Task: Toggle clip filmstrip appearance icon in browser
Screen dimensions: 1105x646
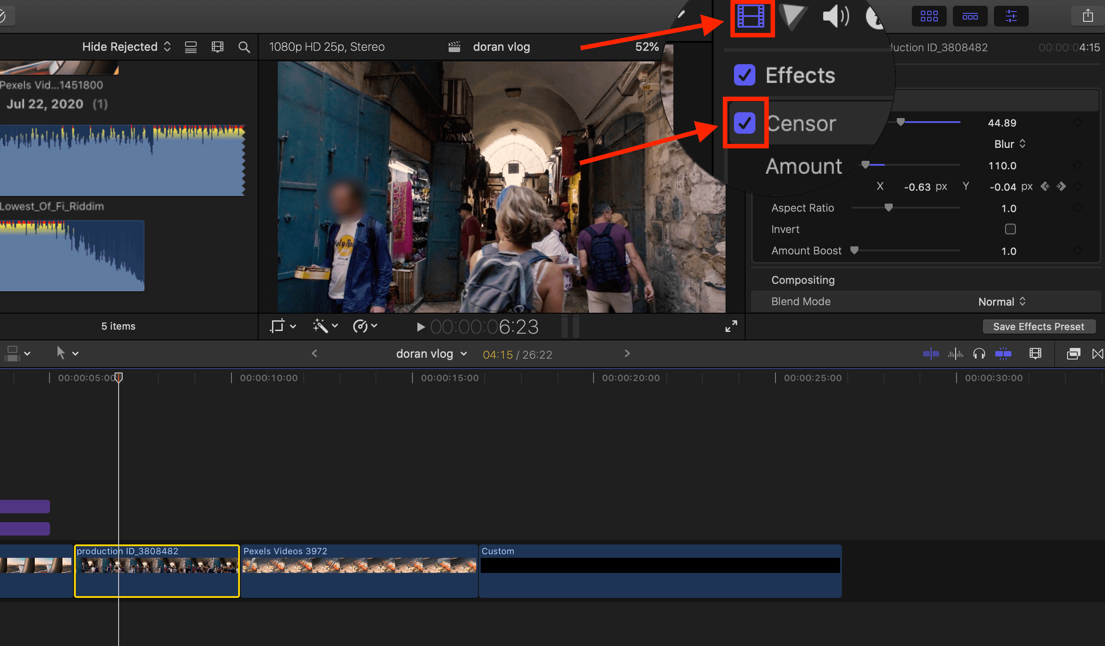Action: 217,47
